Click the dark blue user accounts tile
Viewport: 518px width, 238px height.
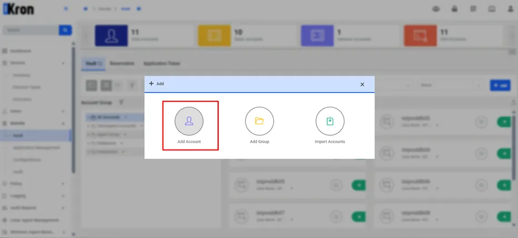(111, 36)
